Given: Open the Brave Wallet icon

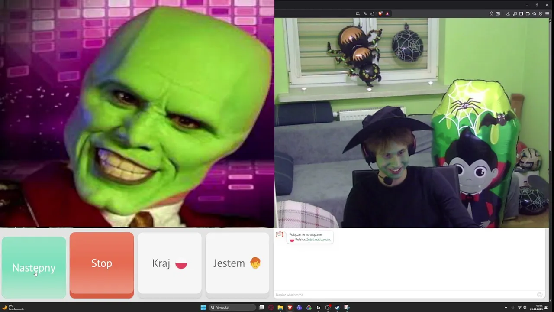Looking at the screenshot, I should pyautogui.click(x=528, y=13).
